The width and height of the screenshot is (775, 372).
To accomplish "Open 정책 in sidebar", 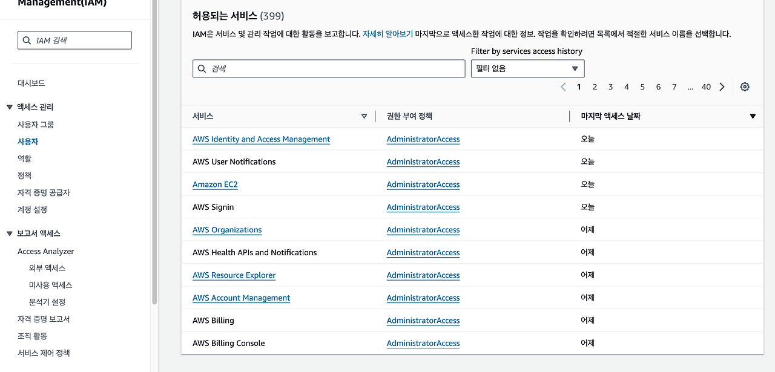I will 24,175.
